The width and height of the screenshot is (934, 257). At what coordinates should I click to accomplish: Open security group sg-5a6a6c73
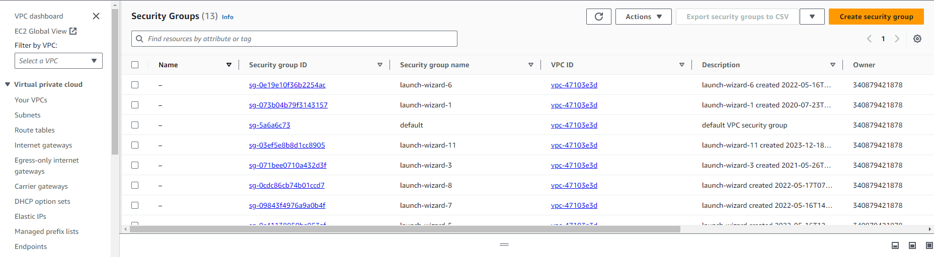(270, 125)
